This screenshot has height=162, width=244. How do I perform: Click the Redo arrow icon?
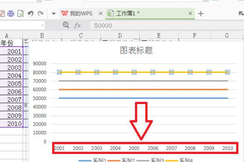click(41, 13)
